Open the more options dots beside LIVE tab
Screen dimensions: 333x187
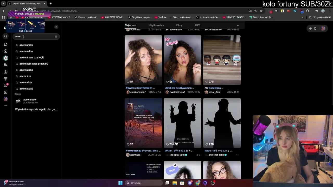click(238, 25)
